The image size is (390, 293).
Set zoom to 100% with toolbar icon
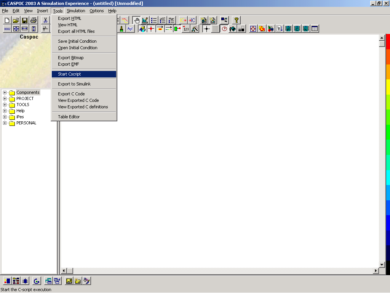click(x=7, y=29)
